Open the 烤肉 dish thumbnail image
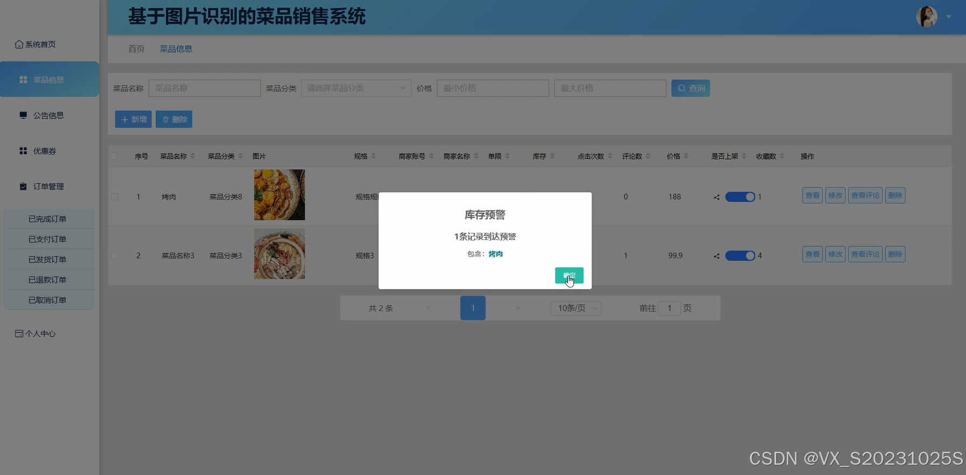Screen dimensions: 966x475 click(279, 195)
